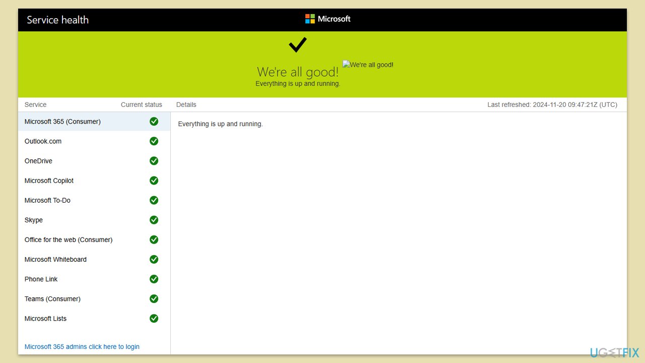The height and width of the screenshot is (363, 645).
Task: Click green status check beside Skype
Action: pos(154,220)
